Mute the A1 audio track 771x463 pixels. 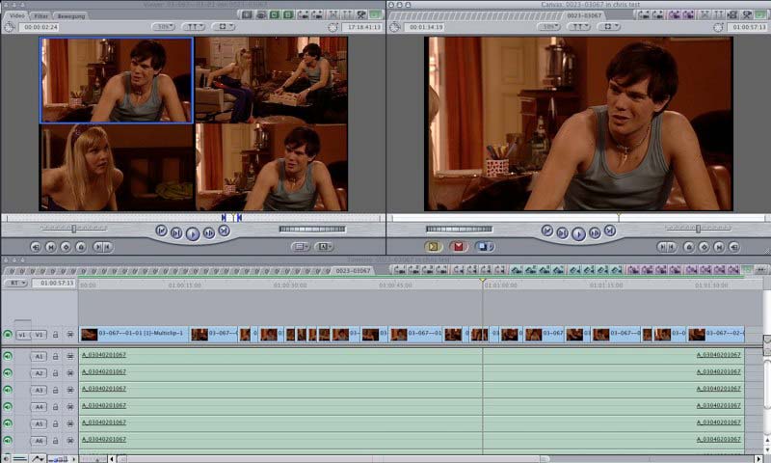click(8, 356)
